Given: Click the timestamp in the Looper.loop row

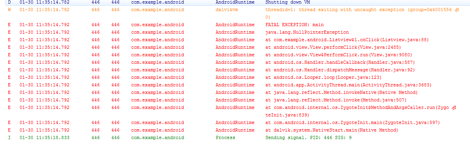Looking at the screenshot, I should tap(44, 77).
